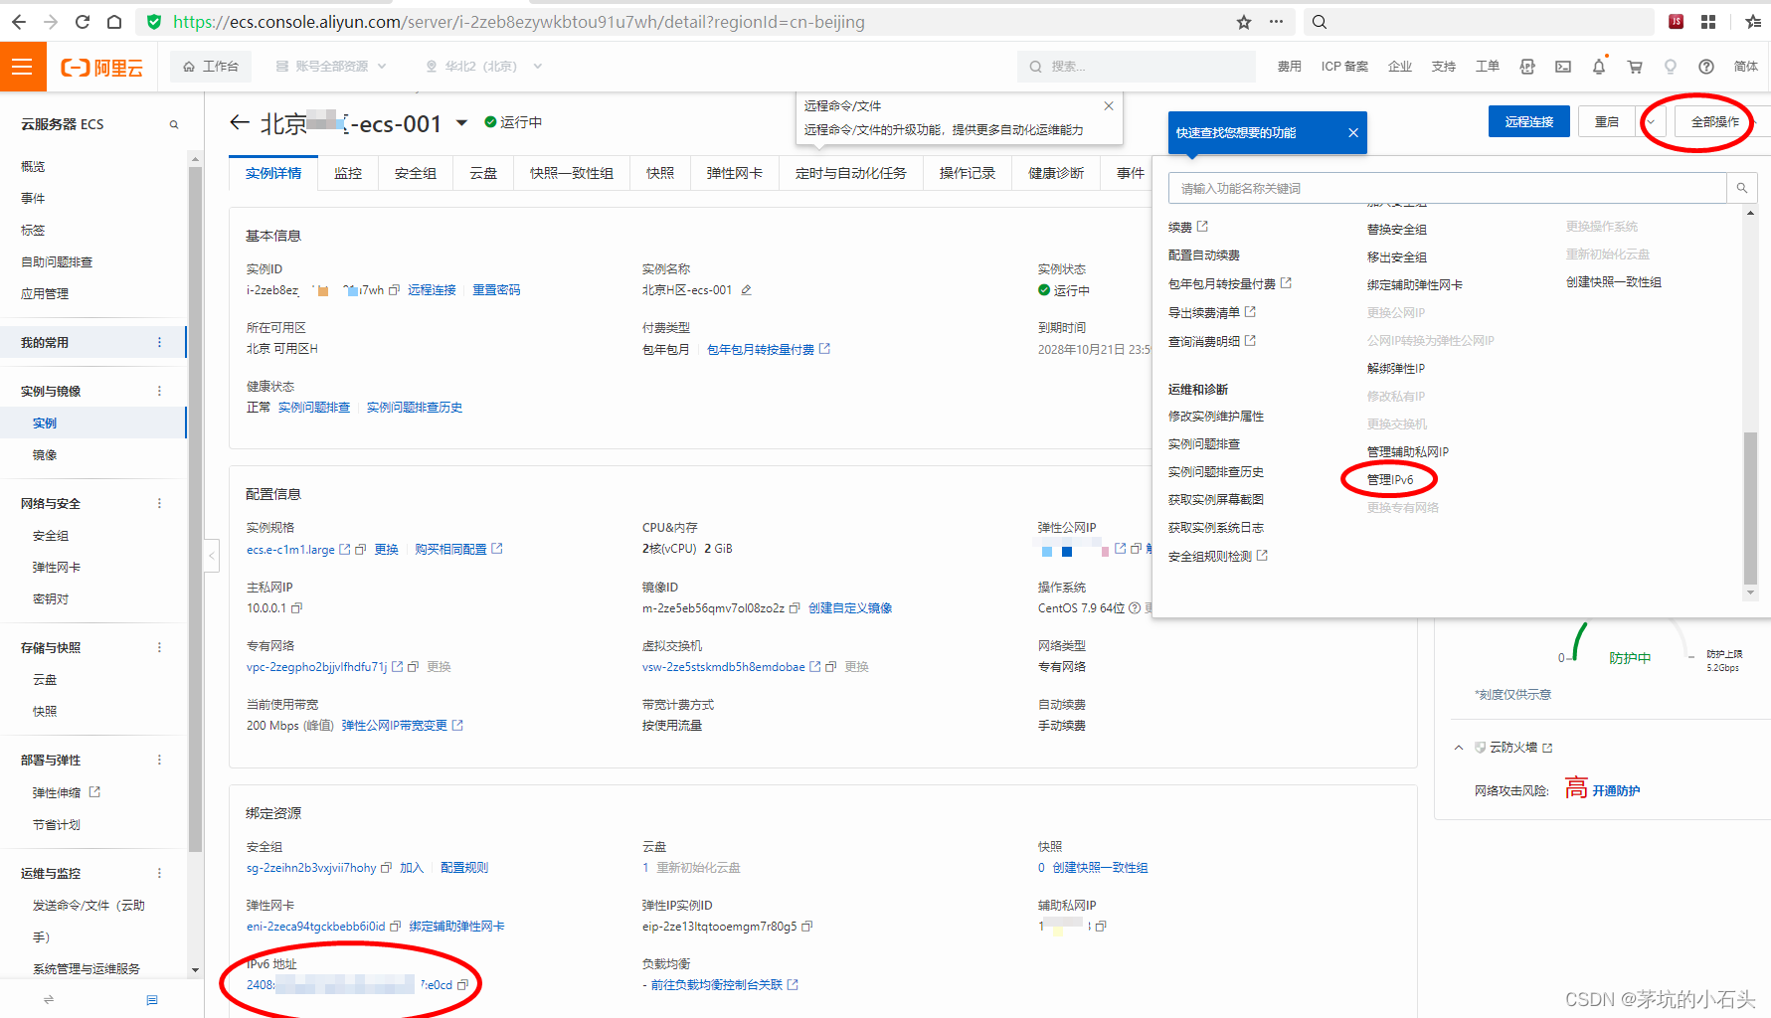
Task: Click the ECS sidebar search icon
Action: (174, 124)
